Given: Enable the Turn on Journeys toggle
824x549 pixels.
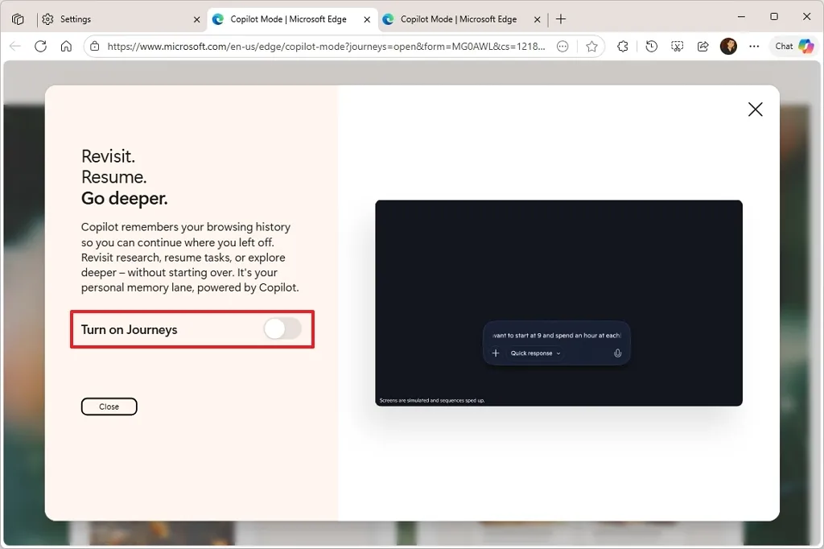Looking at the screenshot, I should point(282,328).
